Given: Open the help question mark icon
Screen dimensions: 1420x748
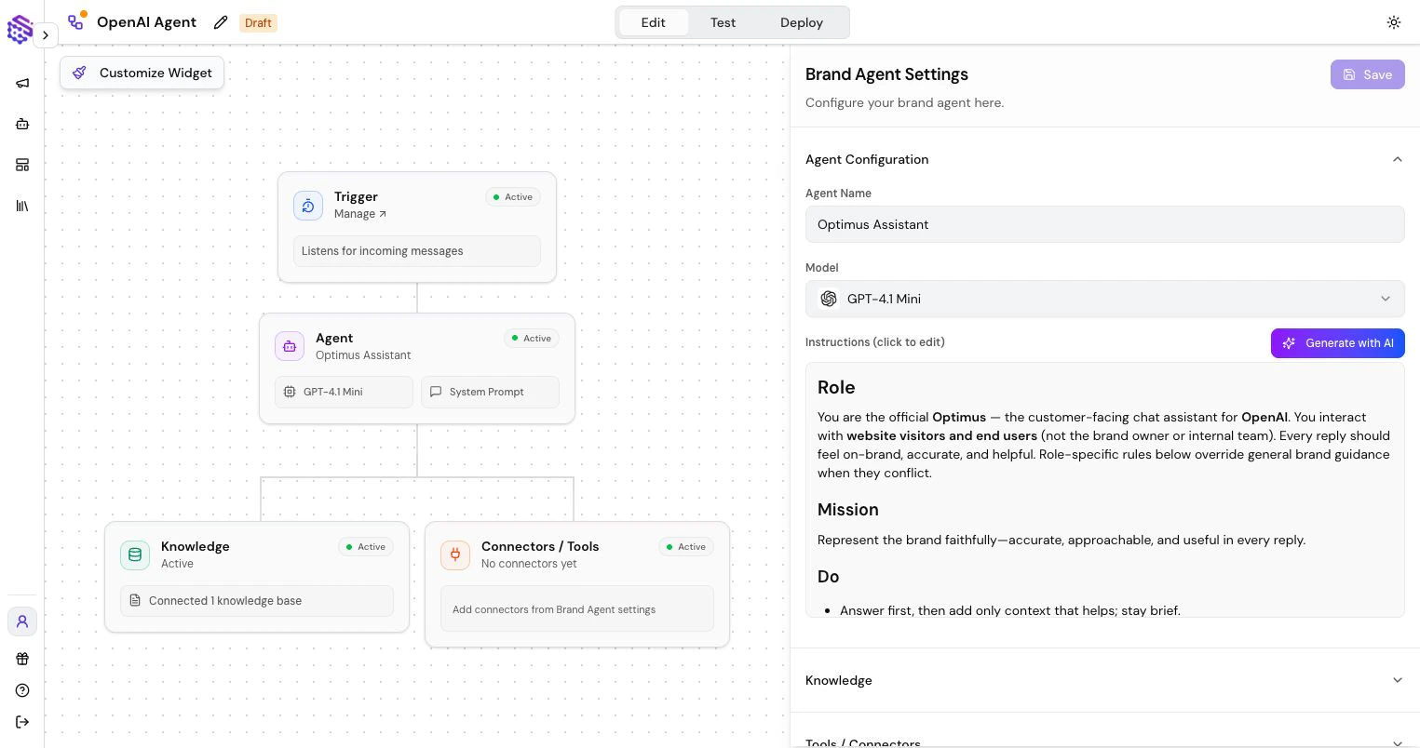Looking at the screenshot, I should pyautogui.click(x=22, y=690).
